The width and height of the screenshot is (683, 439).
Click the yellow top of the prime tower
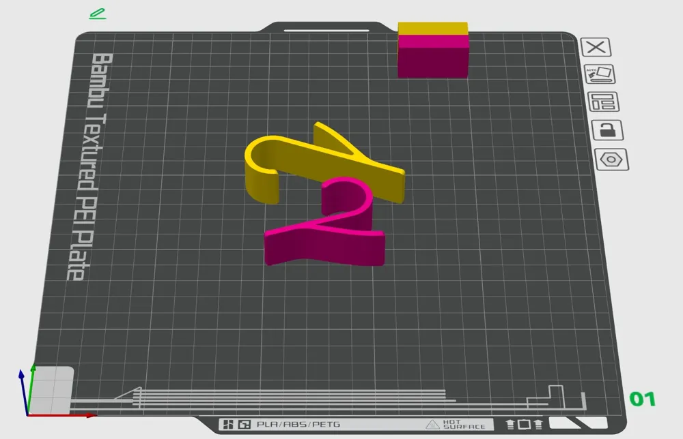432,29
